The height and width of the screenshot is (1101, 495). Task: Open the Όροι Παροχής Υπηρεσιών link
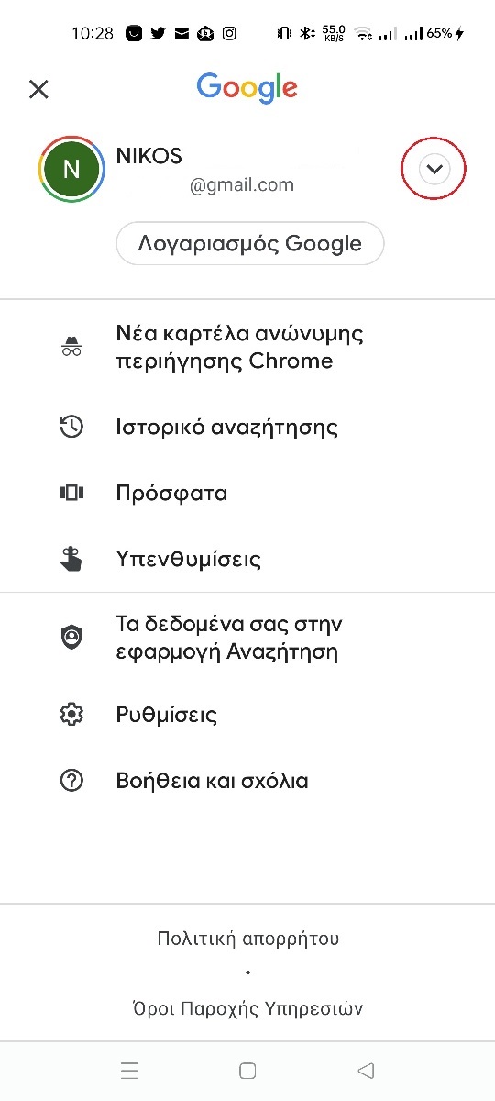(247, 1008)
